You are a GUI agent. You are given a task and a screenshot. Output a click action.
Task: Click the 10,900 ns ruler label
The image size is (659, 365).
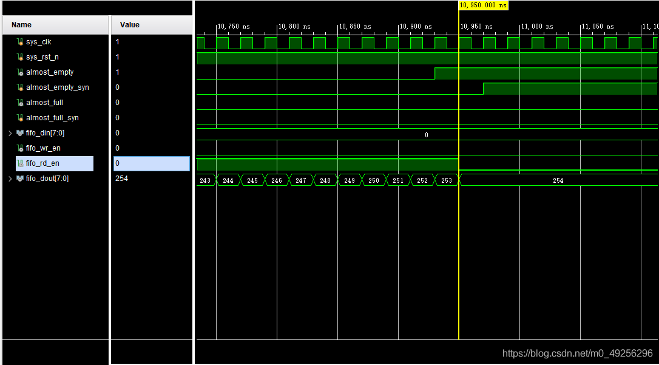(416, 27)
